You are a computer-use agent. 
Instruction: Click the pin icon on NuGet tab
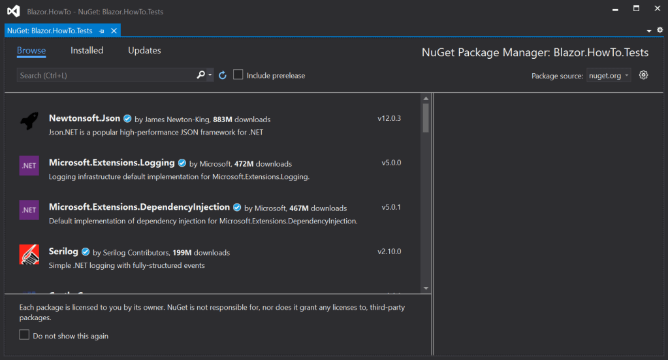pyautogui.click(x=102, y=31)
